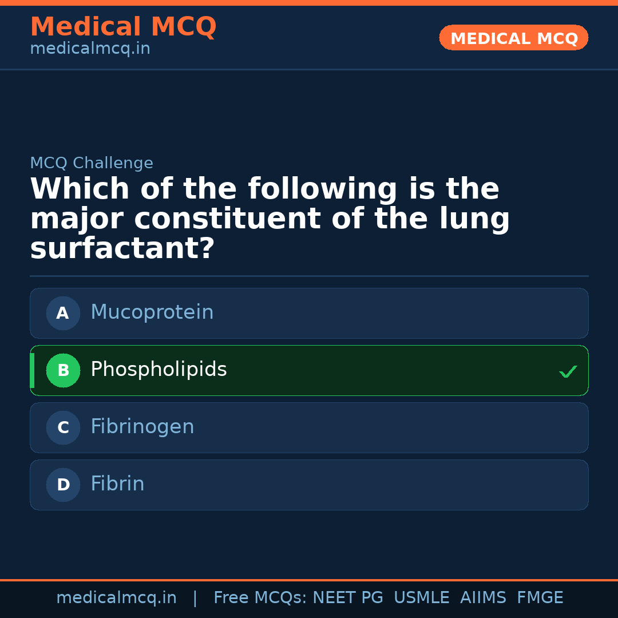Switch to the USMLE section in the footer
Screen dimensions: 618x618
pos(422,597)
